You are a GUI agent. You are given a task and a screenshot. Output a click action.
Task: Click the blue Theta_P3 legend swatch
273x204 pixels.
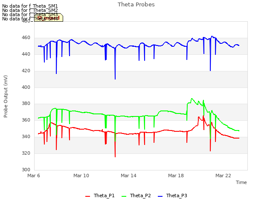click(160, 196)
